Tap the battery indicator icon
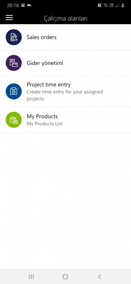This screenshot has width=131, height=284. (123, 5)
